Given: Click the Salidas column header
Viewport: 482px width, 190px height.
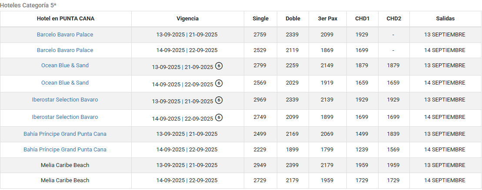Looking at the screenshot, I should coord(445,18).
